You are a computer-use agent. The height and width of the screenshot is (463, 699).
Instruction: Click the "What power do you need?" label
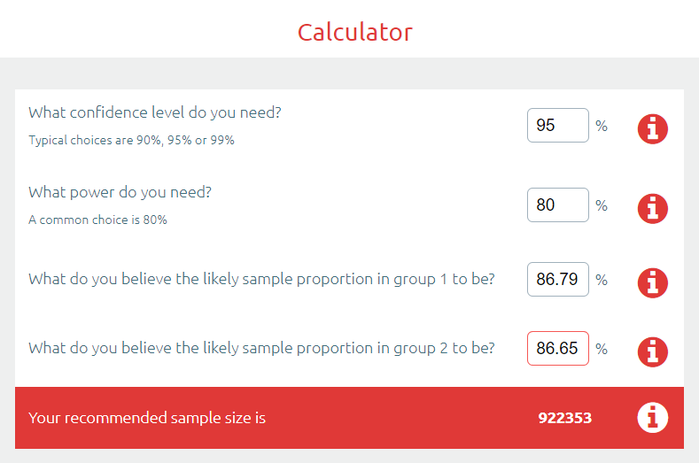pyautogui.click(x=120, y=192)
